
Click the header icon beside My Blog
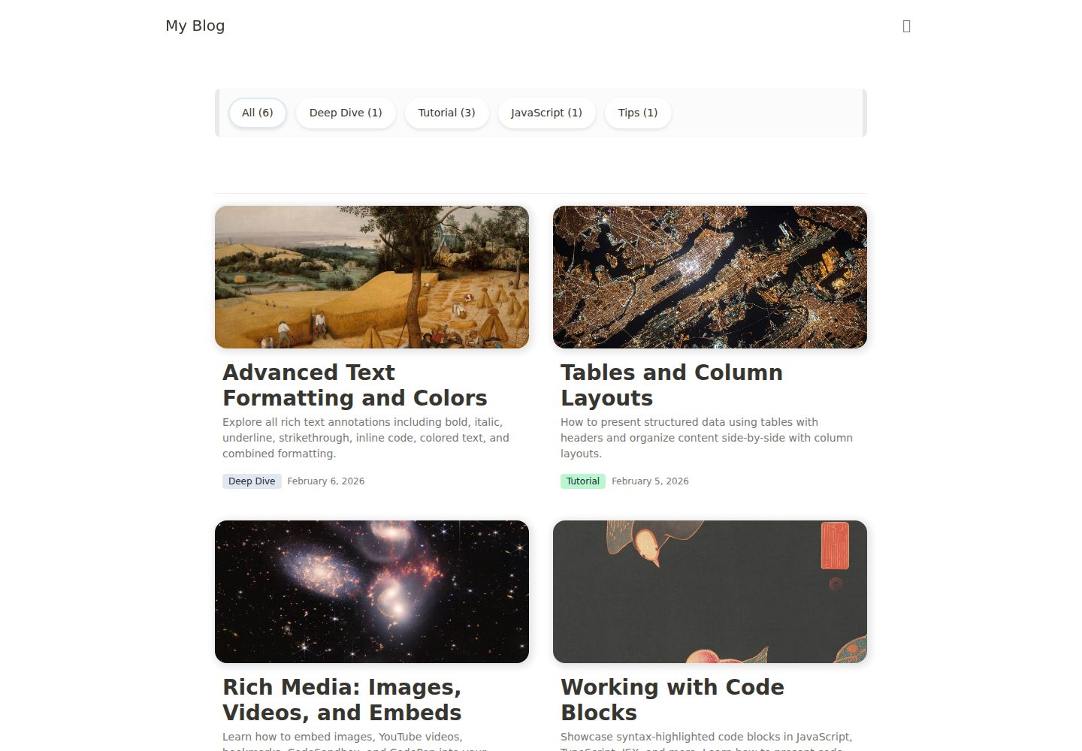[906, 26]
